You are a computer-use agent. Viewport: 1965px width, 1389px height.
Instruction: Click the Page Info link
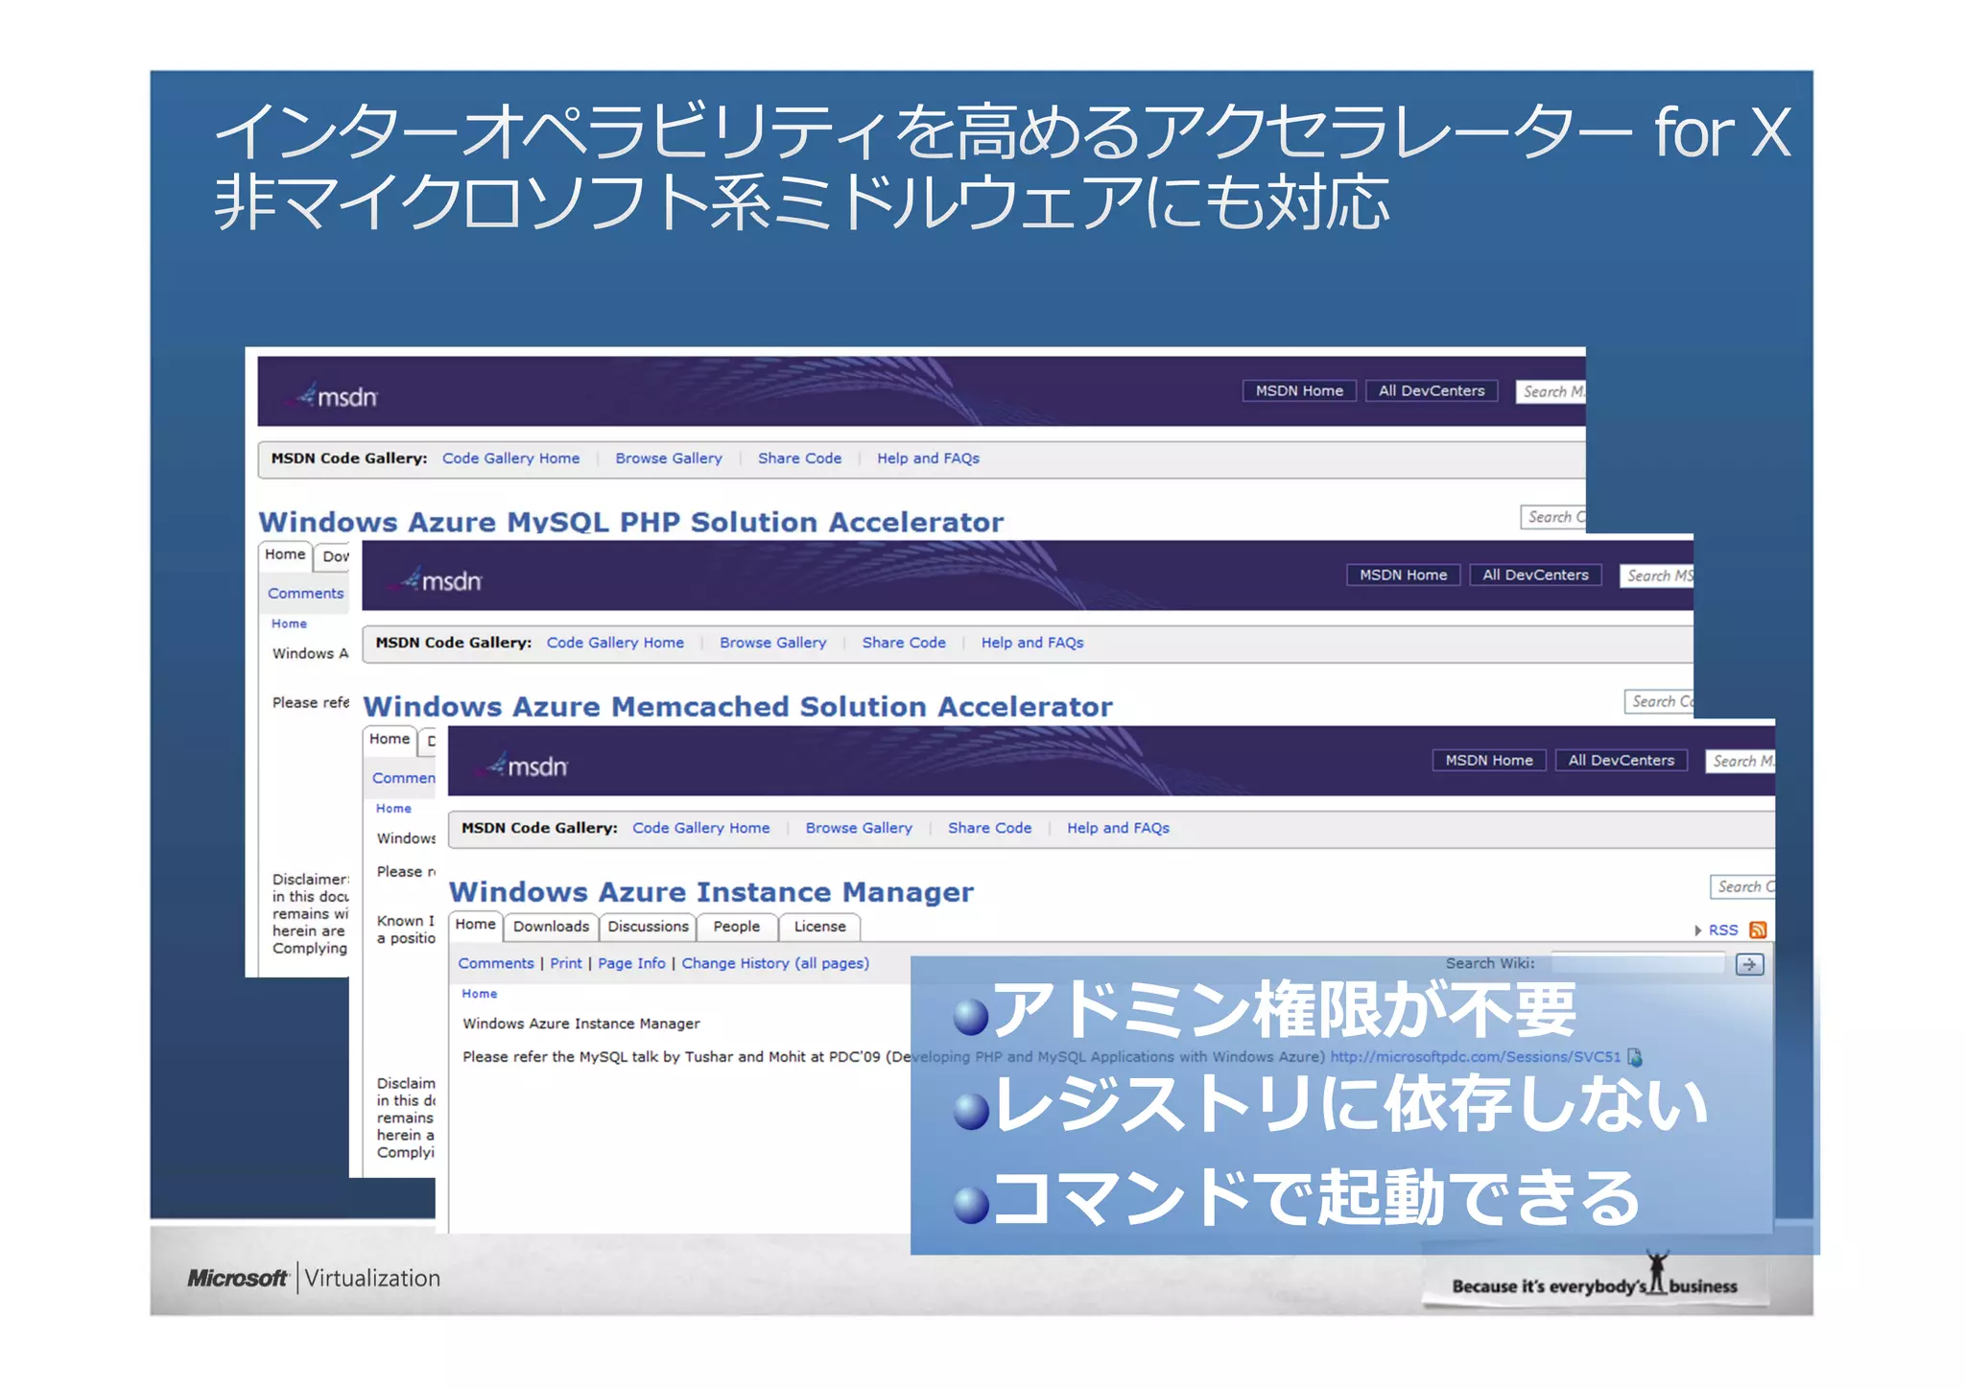click(x=630, y=963)
